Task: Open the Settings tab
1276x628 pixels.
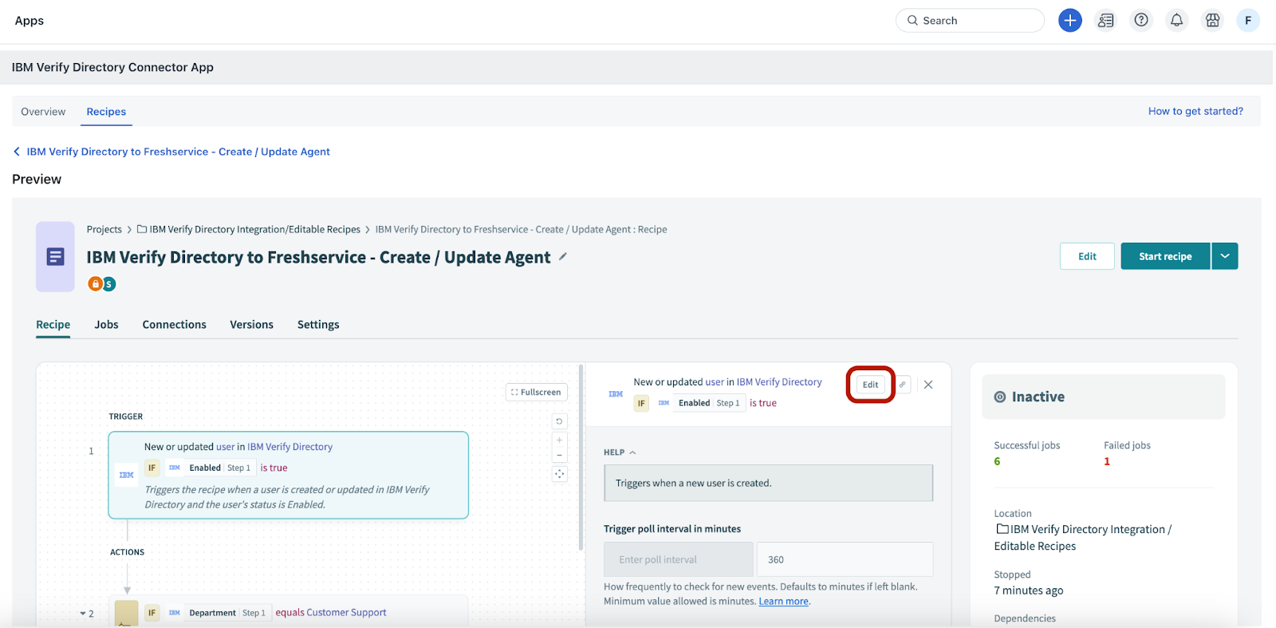Action: coord(318,325)
